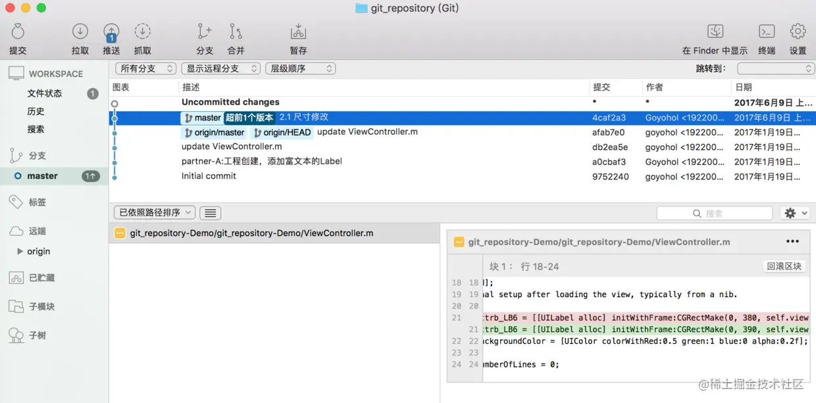Click commit hash 4caf2a3

pyautogui.click(x=609, y=118)
